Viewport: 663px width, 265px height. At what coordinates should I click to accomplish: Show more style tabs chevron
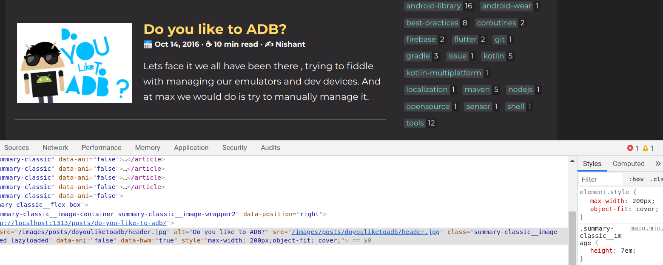[658, 164]
